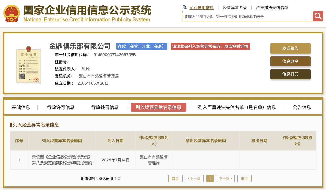This screenshot has width=326, height=190.
Task: Click the listing date 2025年7月14日 cell
Action: (x=116, y=160)
